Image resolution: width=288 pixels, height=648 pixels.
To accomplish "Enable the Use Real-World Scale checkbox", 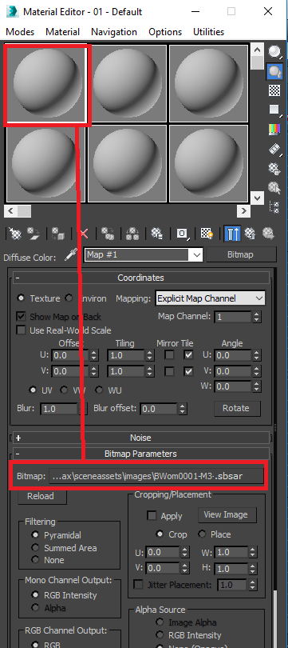I will 21,330.
